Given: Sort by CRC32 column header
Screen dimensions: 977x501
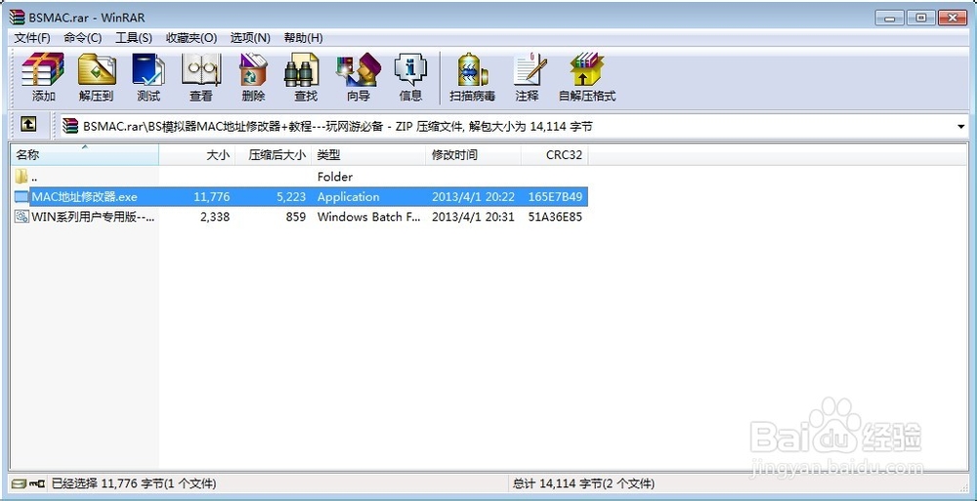Looking at the screenshot, I should pos(555,154).
